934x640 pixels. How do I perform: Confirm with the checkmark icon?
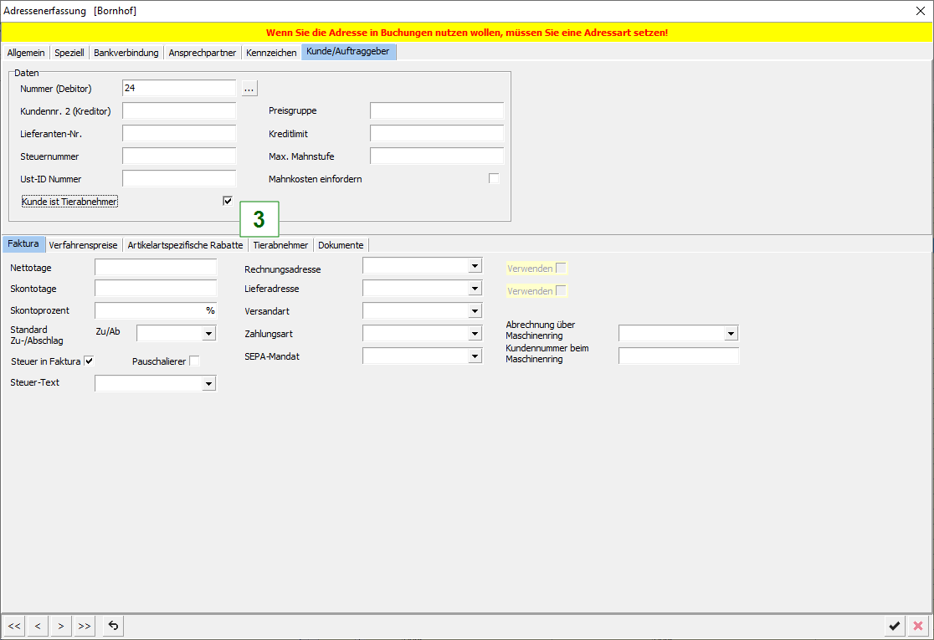coord(895,626)
